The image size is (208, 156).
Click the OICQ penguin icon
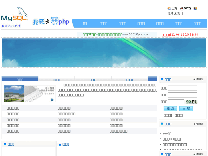pos(182,8)
